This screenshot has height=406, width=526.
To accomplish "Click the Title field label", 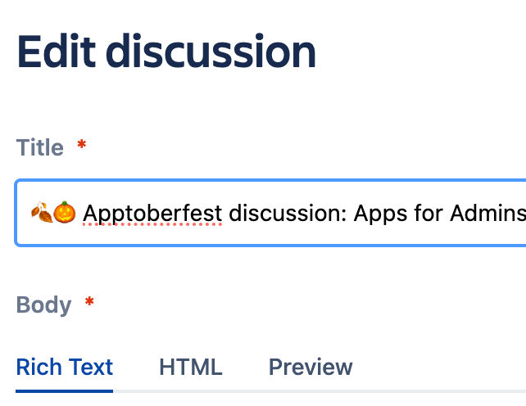I will click(x=40, y=148).
